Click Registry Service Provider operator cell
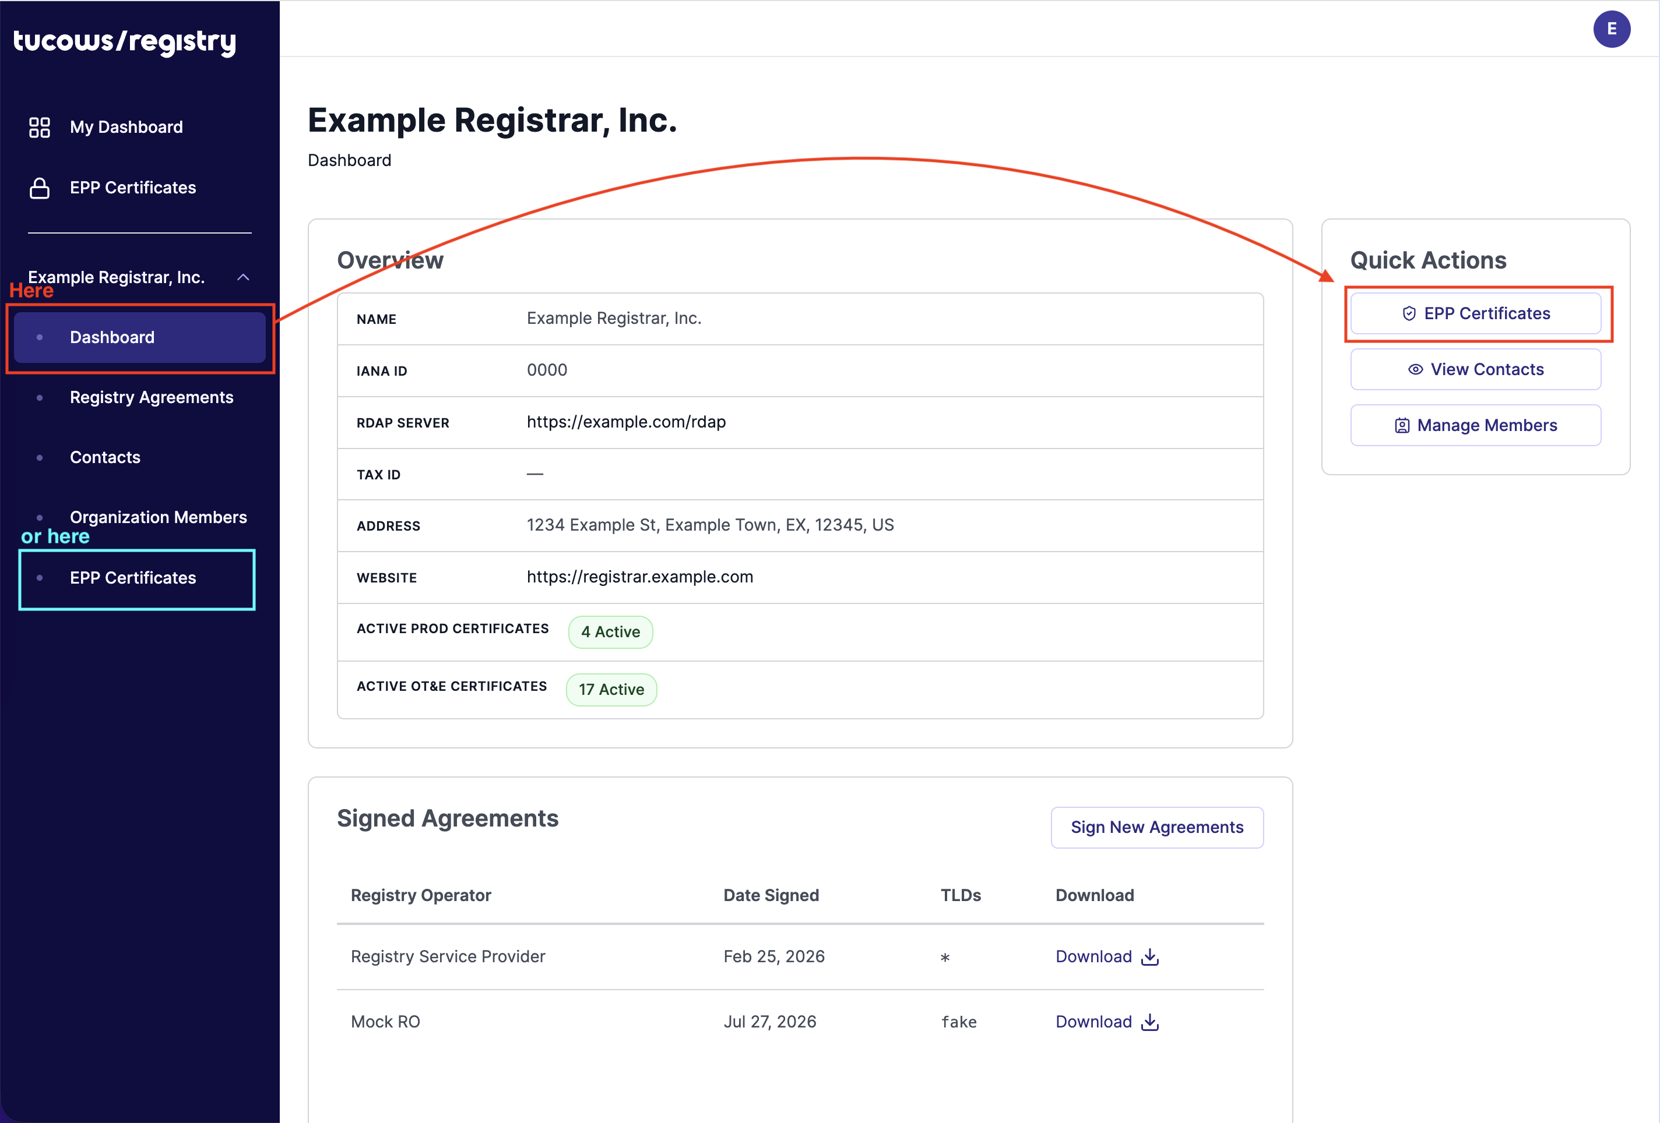1660x1123 pixels. click(x=448, y=956)
